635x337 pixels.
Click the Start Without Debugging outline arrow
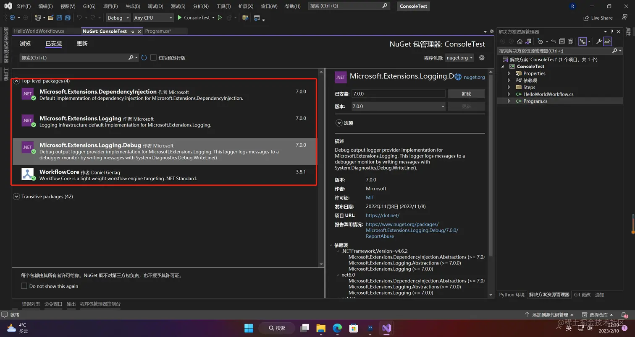[x=220, y=18]
